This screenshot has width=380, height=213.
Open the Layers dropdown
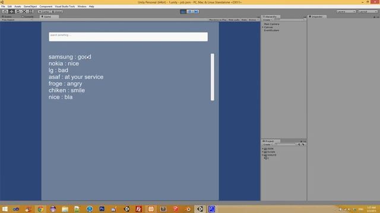tap(346, 12)
